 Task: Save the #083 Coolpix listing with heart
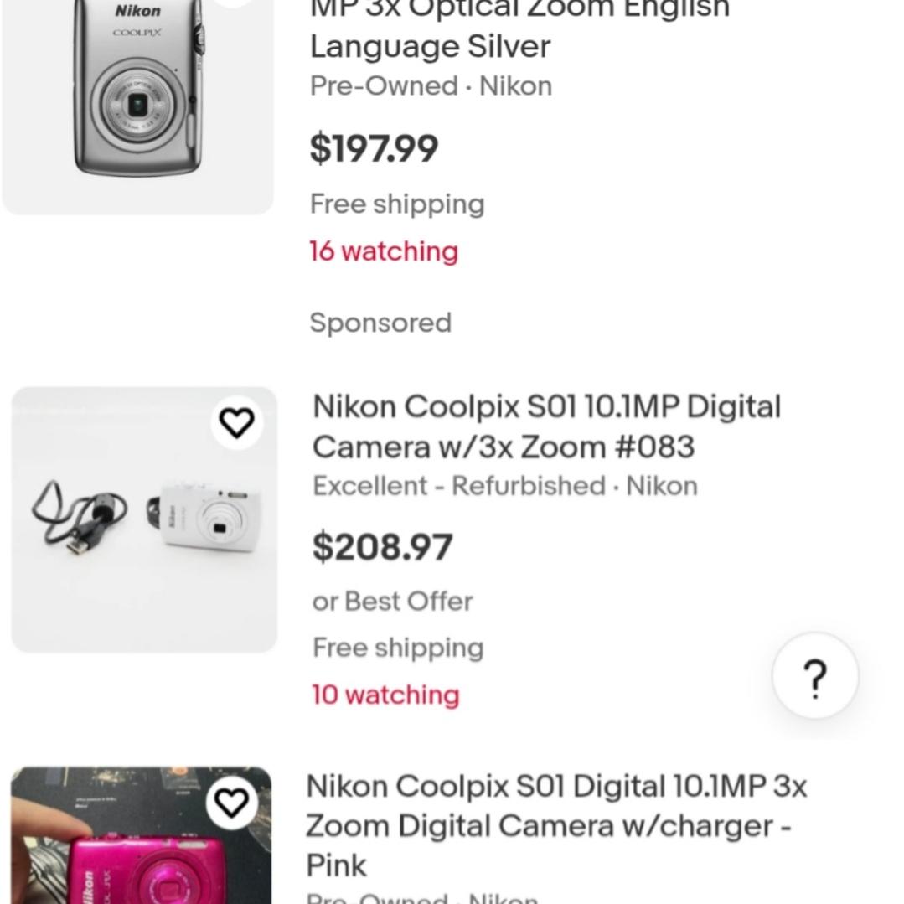tap(236, 423)
